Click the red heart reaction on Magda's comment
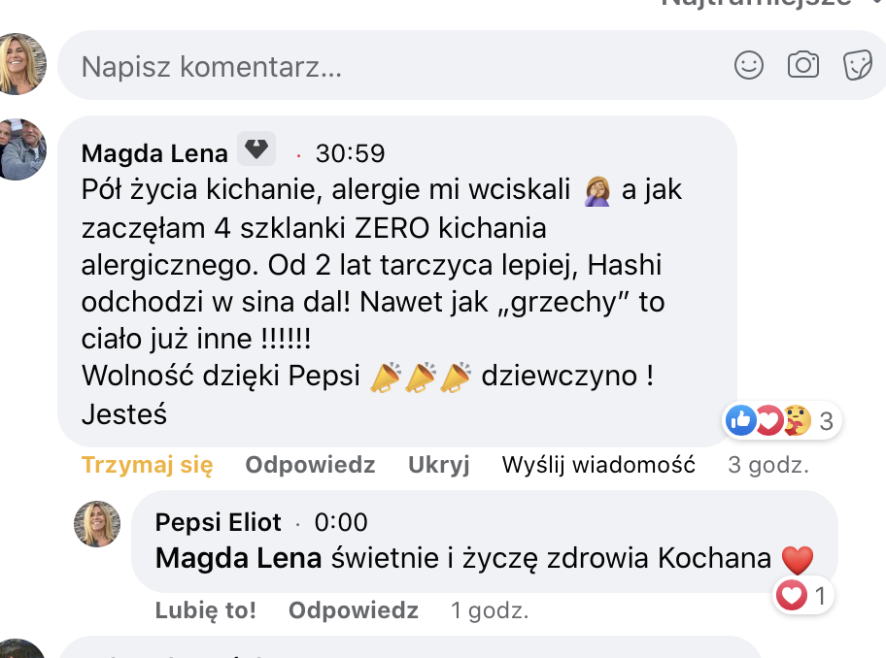Viewport: 886px width, 658px height. point(768,420)
